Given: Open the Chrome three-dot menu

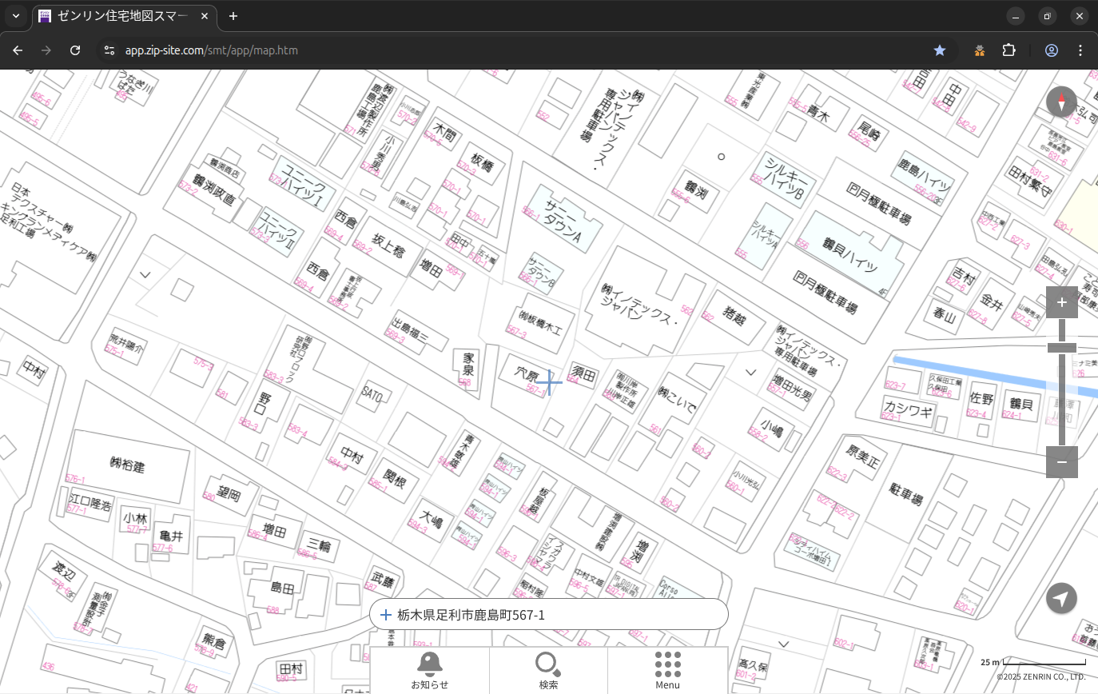Looking at the screenshot, I should [1080, 50].
